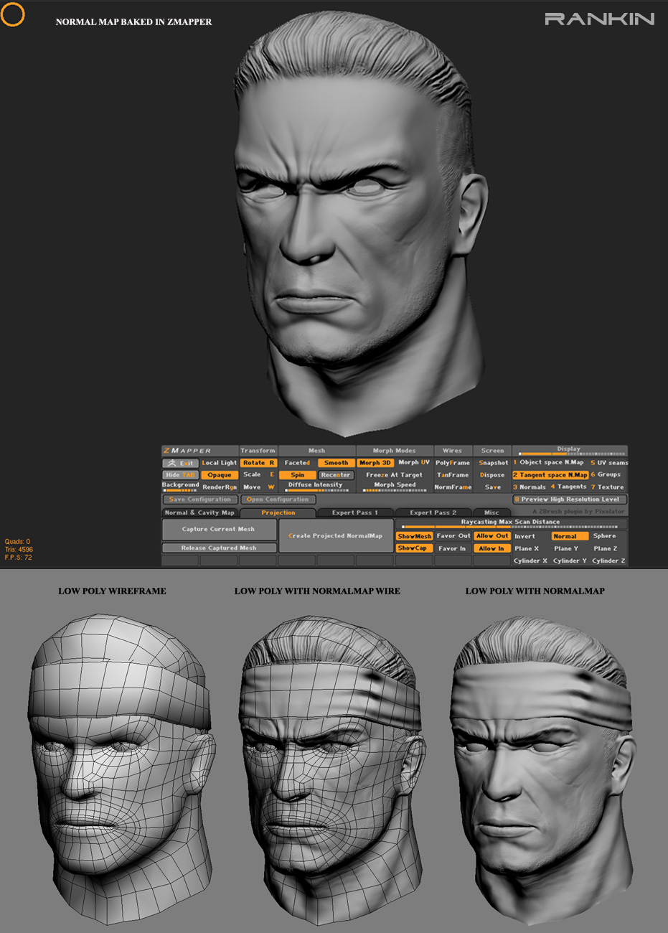Toggle the Allow In option
The image size is (668, 933).
pyautogui.click(x=492, y=548)
